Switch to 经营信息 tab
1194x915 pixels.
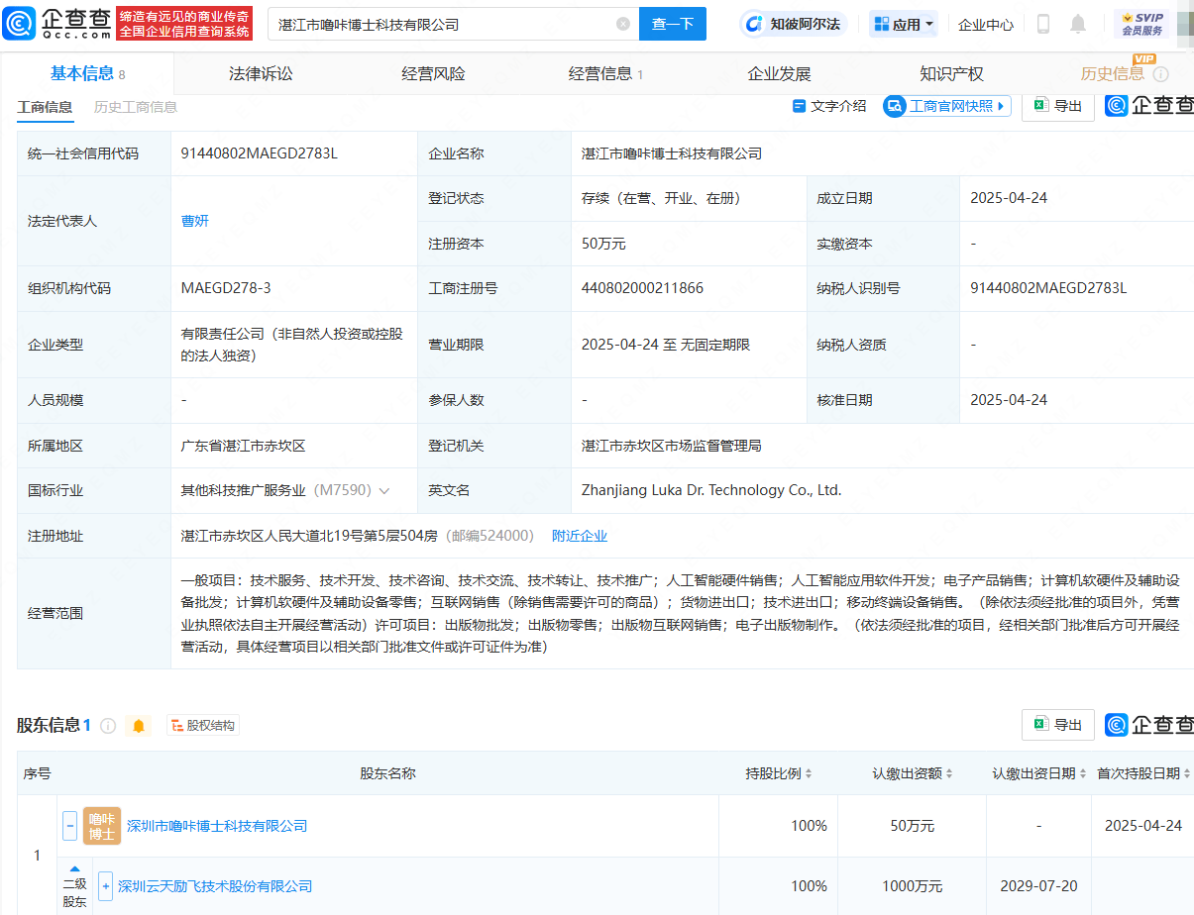click(x=605, y=73)
